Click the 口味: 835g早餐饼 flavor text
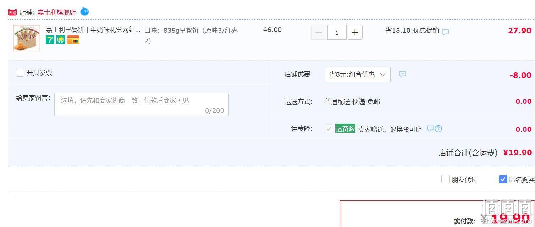This screenshot has width=535, height=227. tap(191, 35)
